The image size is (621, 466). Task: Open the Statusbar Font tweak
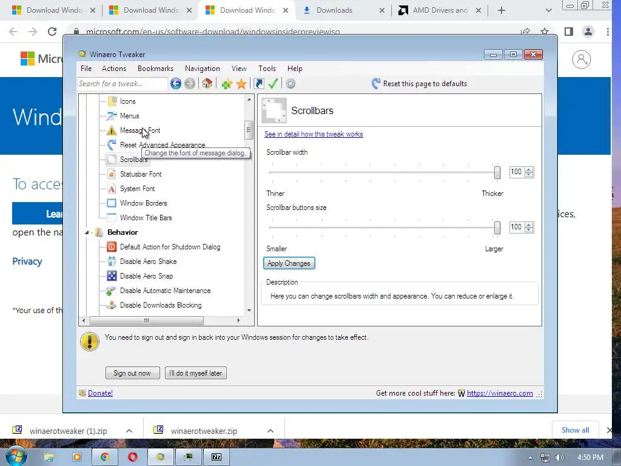pyautogui.click(x=141, y=174)
